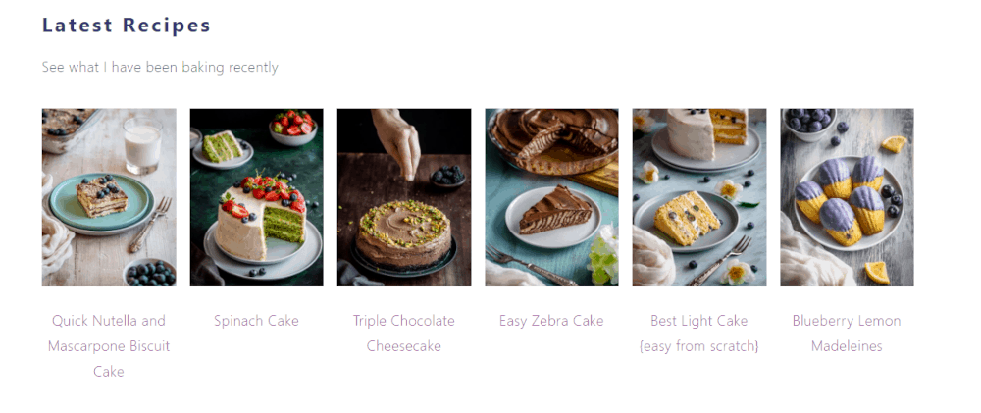Image resolution: width=981 pixels, height=413 pixels.
Task: Open the Quick Nutella and Mascarpone Biscuit Cake photo
Action: 109,197
